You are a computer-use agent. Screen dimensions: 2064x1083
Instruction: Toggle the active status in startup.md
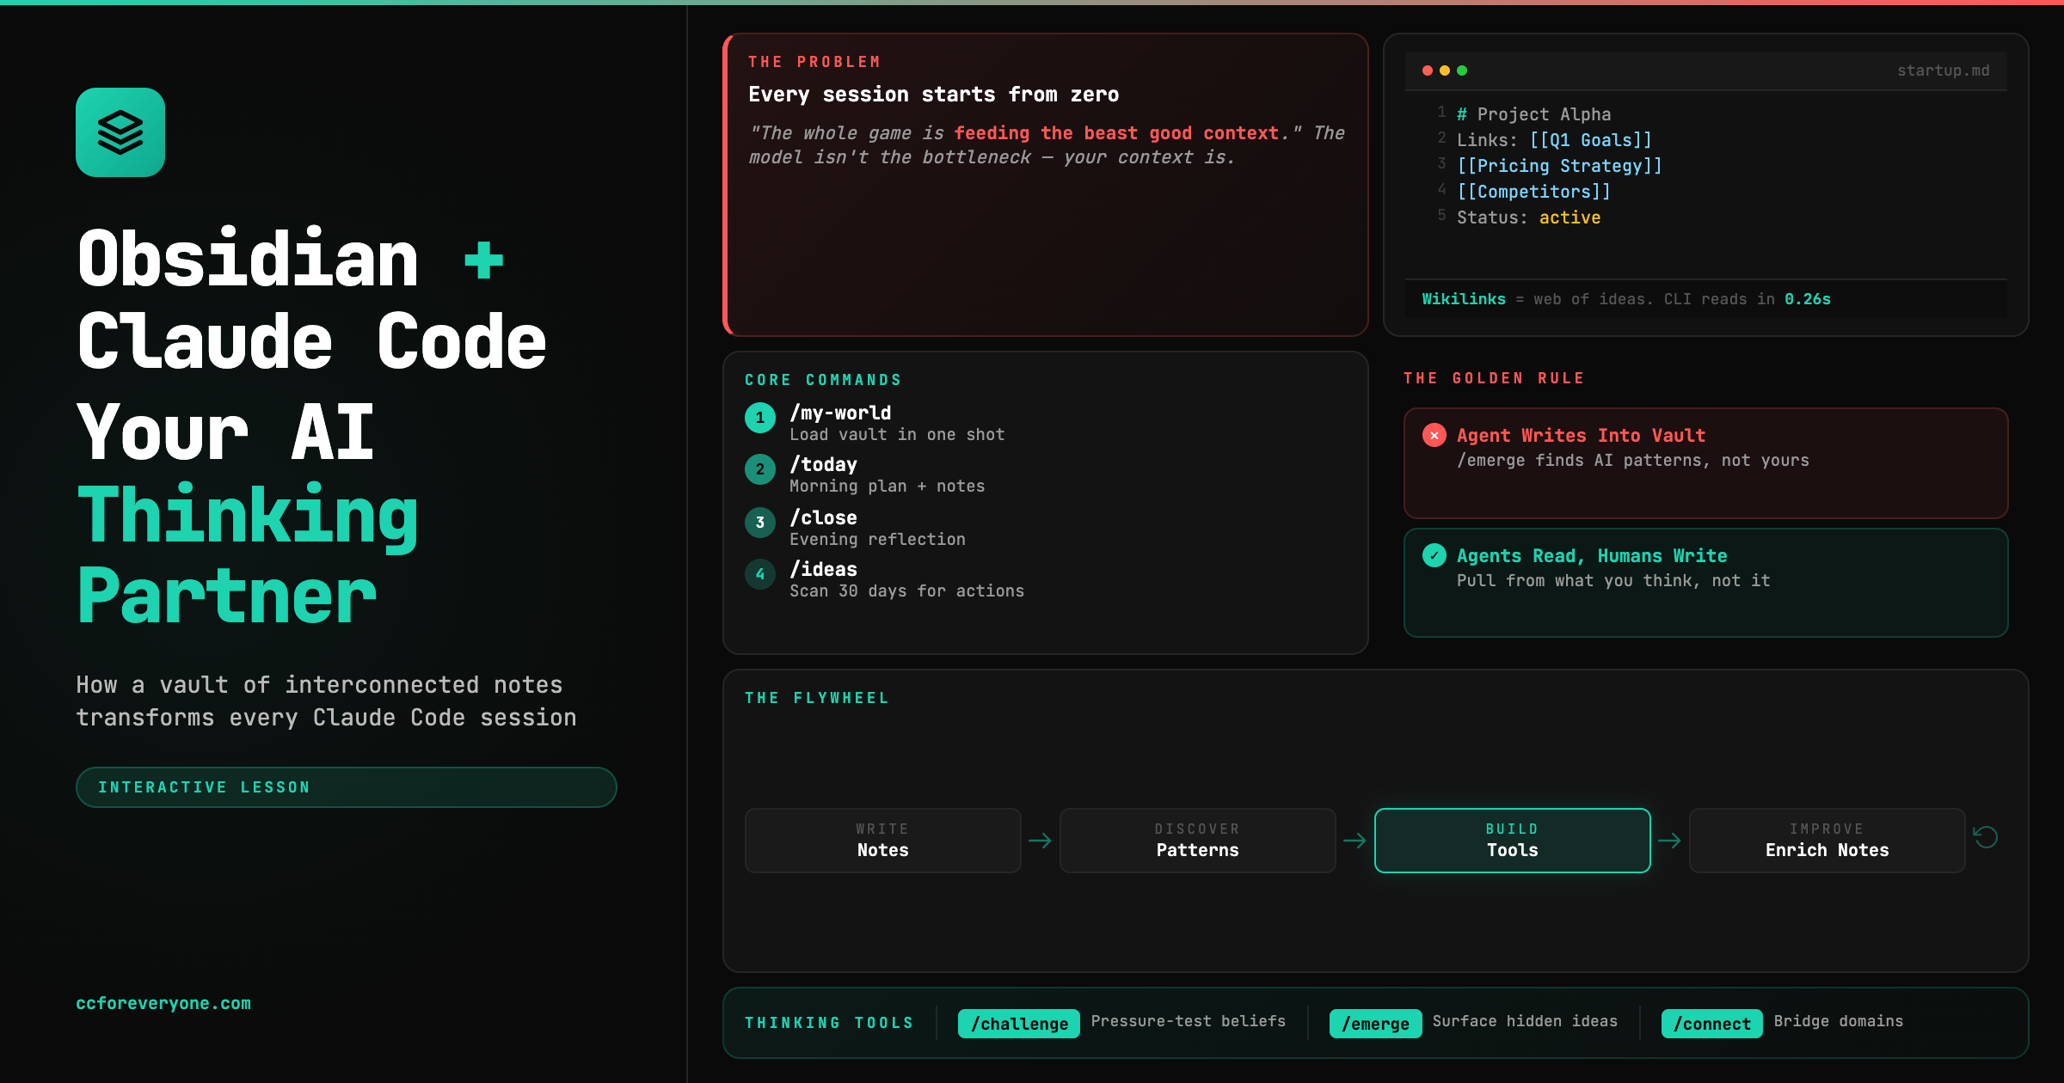[x=1569, y=217]
